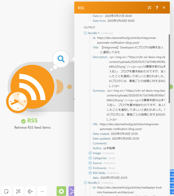Click the airplane explain flow icon
174x196 pixels.
click(x=30, y=191)
